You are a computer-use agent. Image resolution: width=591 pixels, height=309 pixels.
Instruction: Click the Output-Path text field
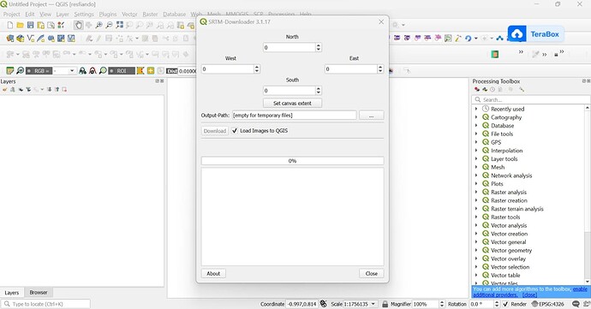click(x=294, y=116)
